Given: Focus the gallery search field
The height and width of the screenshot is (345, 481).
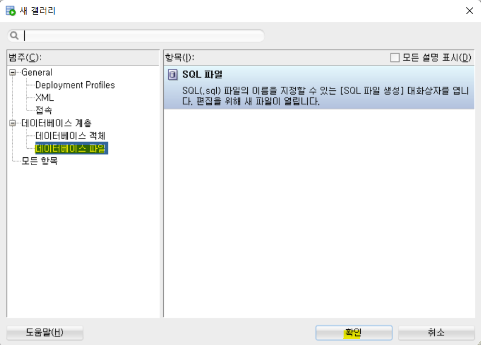Looking at the screenshot, I should (x=135, y=36).
